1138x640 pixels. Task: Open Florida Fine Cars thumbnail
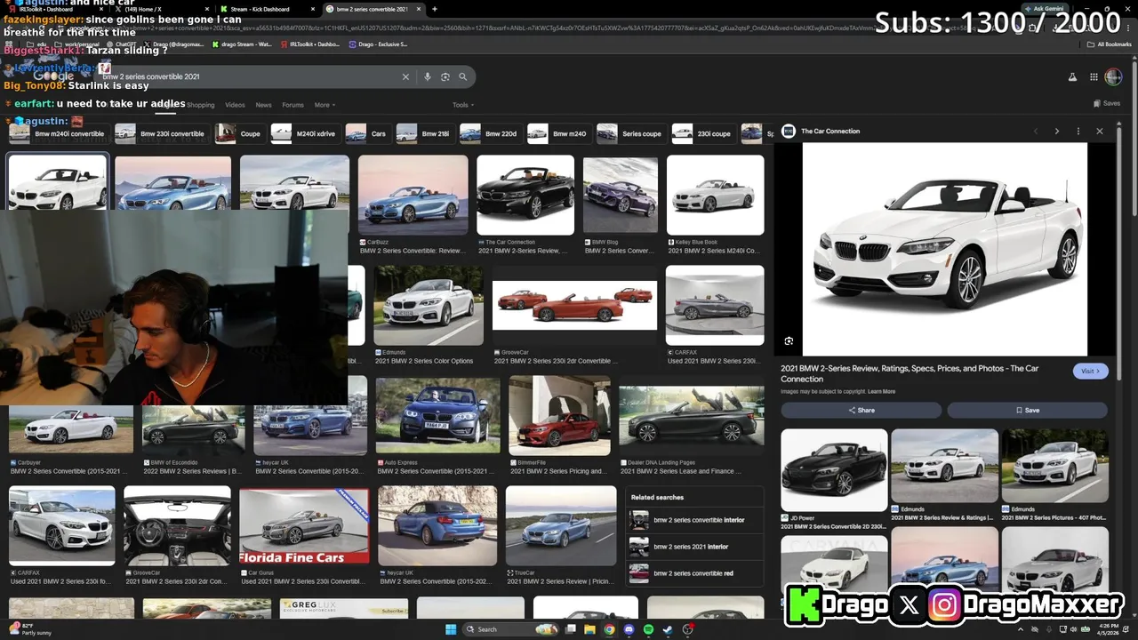tap(304, 524)
